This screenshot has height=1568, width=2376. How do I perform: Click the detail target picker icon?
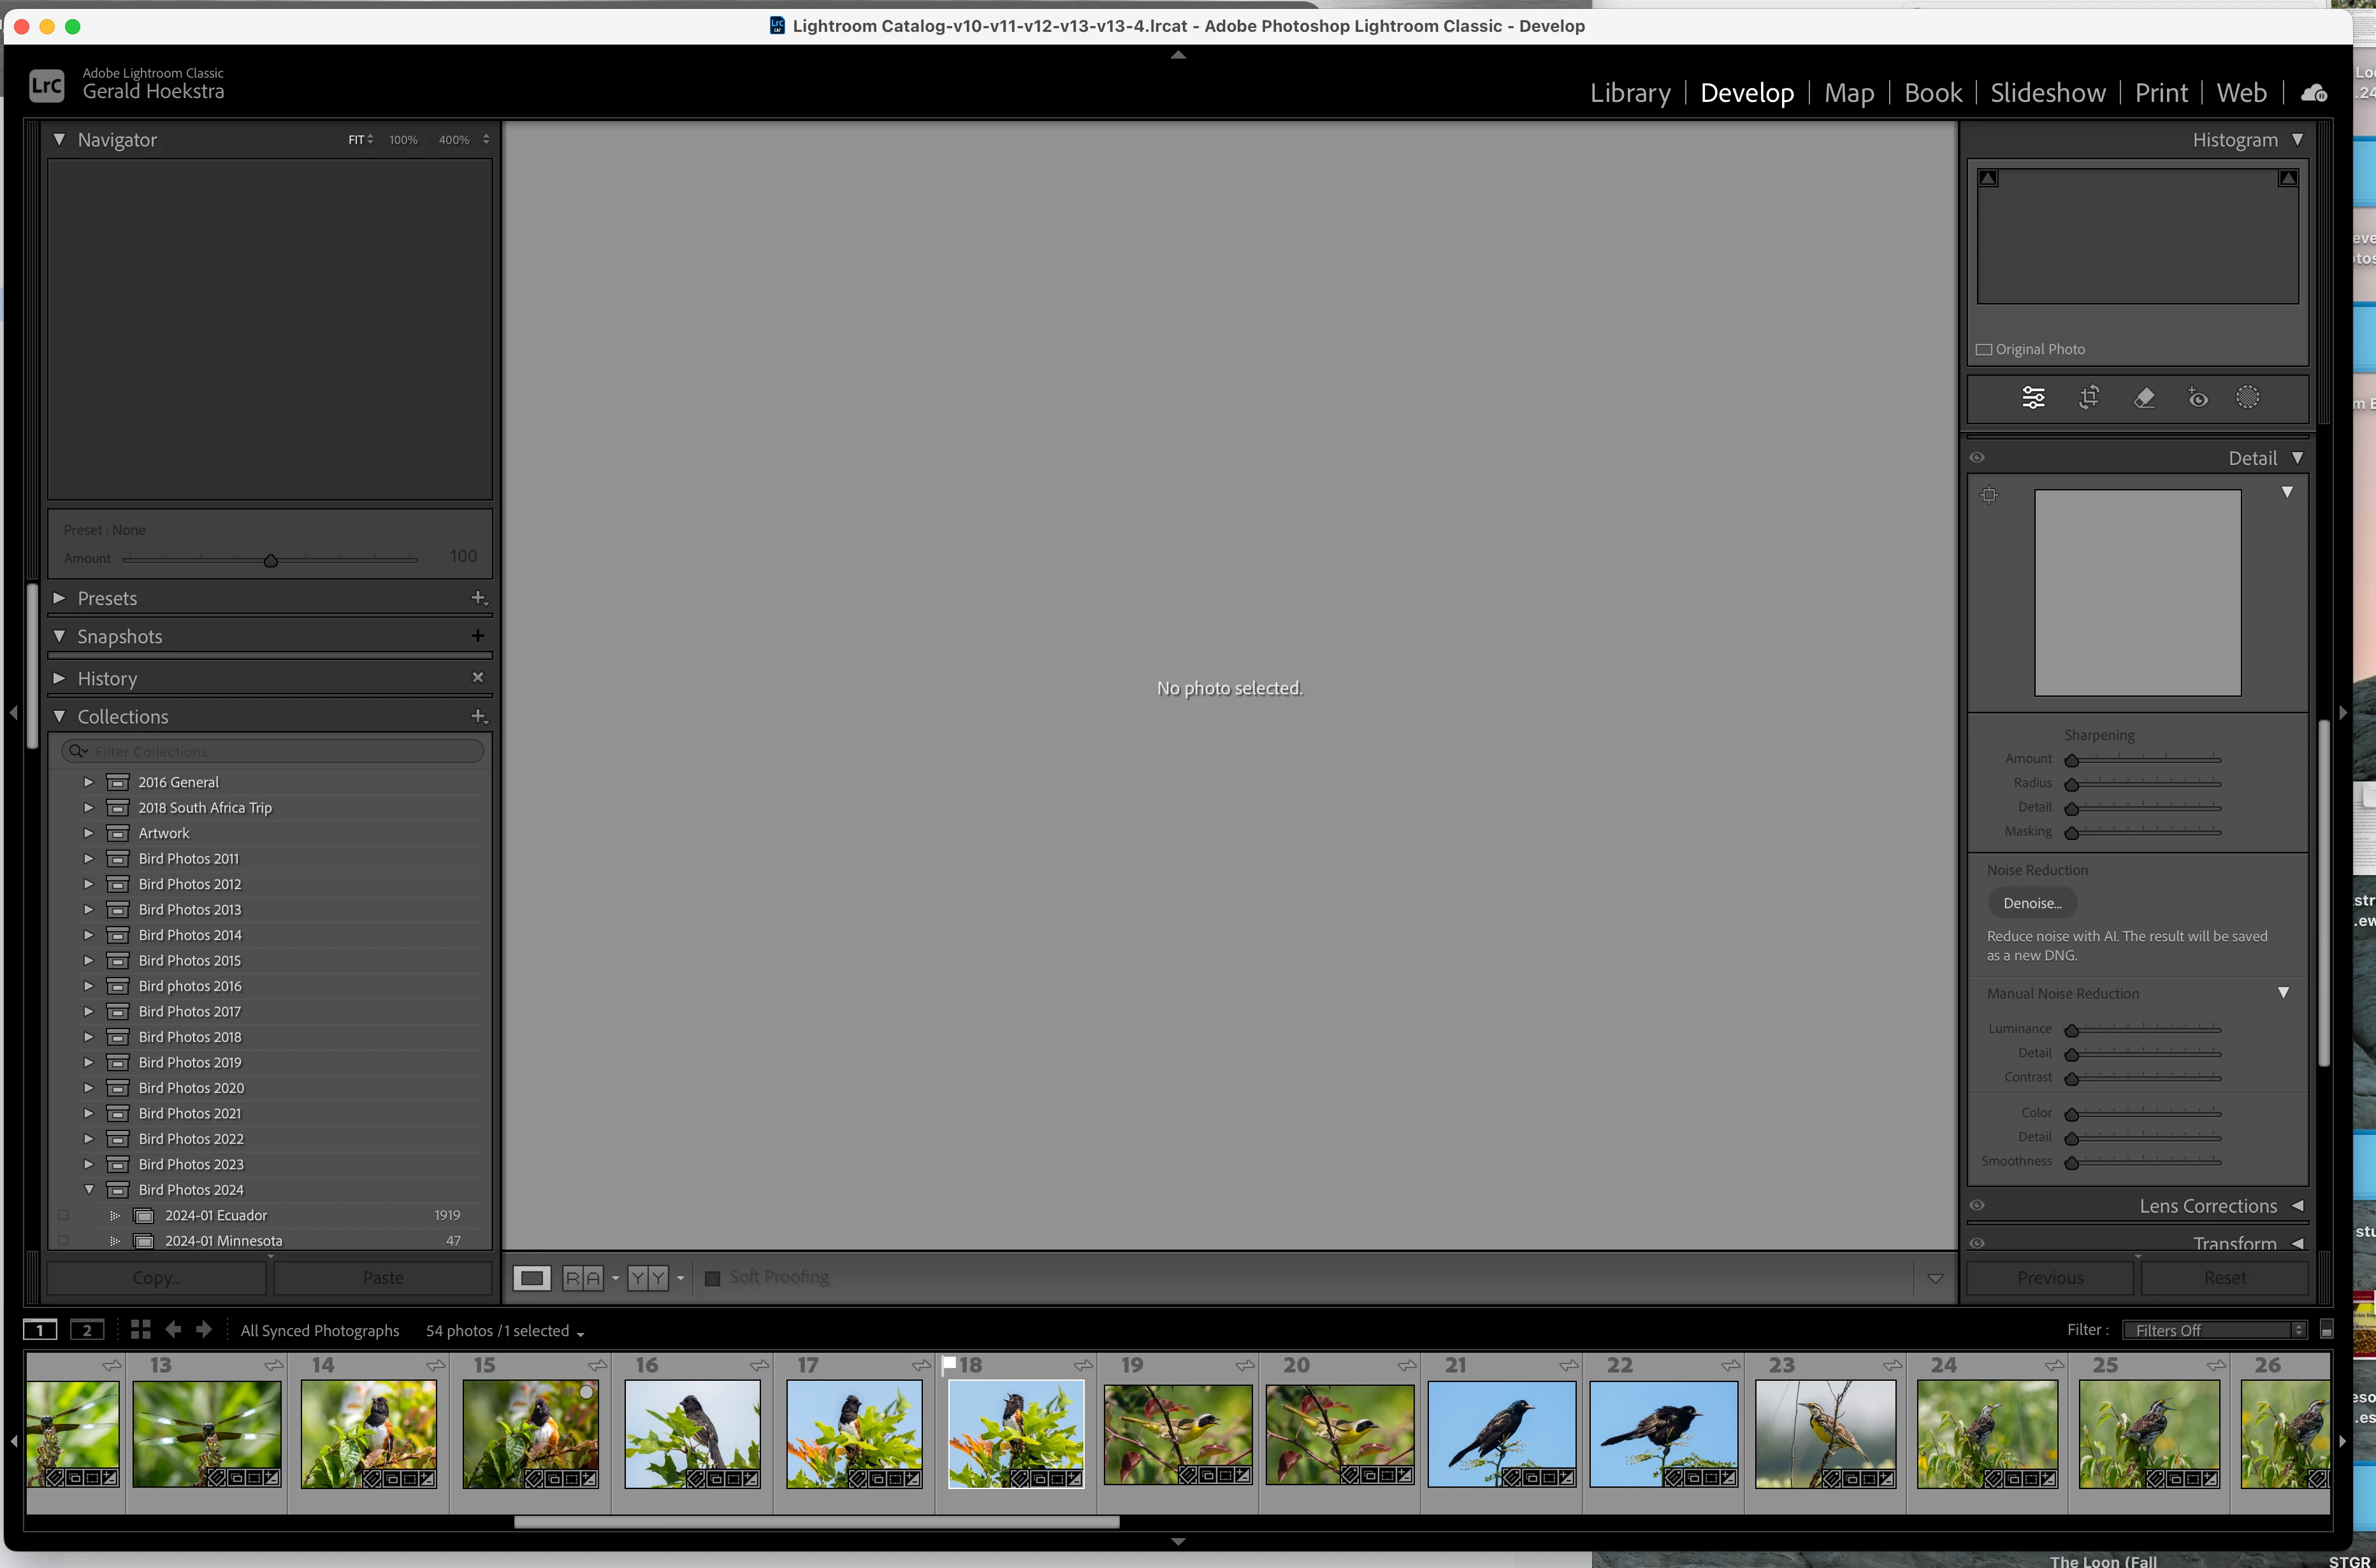coord(1989,495)
